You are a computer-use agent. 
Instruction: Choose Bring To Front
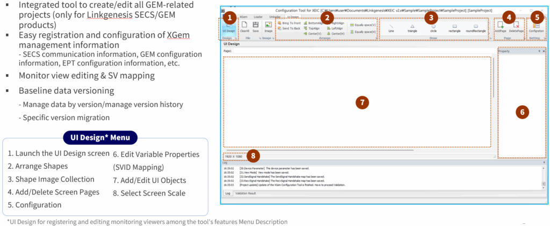point(289,23)
